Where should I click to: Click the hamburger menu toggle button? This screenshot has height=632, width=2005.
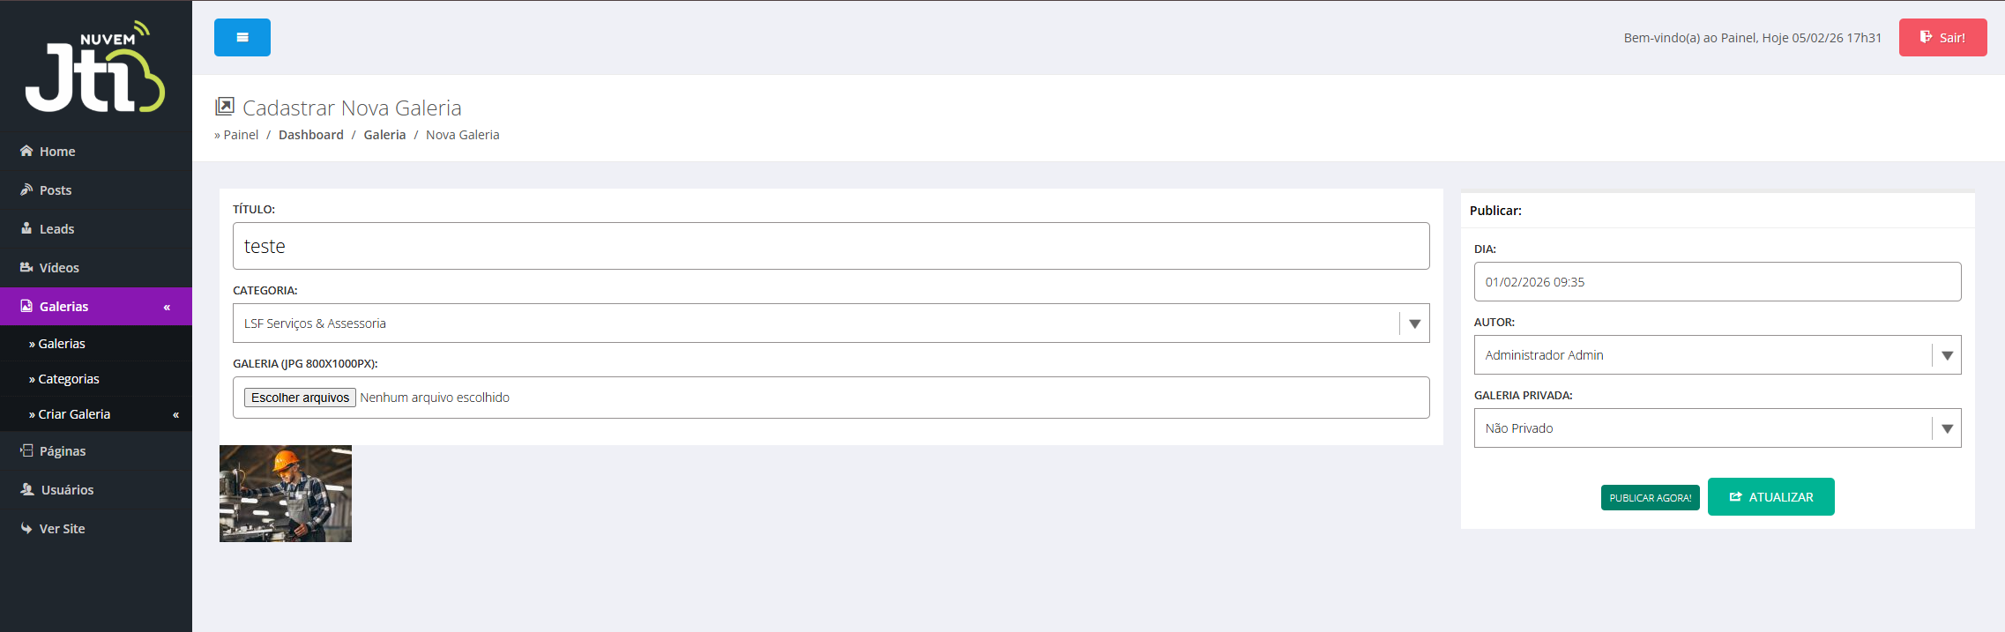[x=242, y=38]
